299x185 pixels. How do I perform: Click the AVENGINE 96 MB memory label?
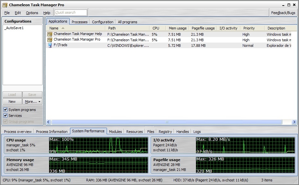coord(20,165)
